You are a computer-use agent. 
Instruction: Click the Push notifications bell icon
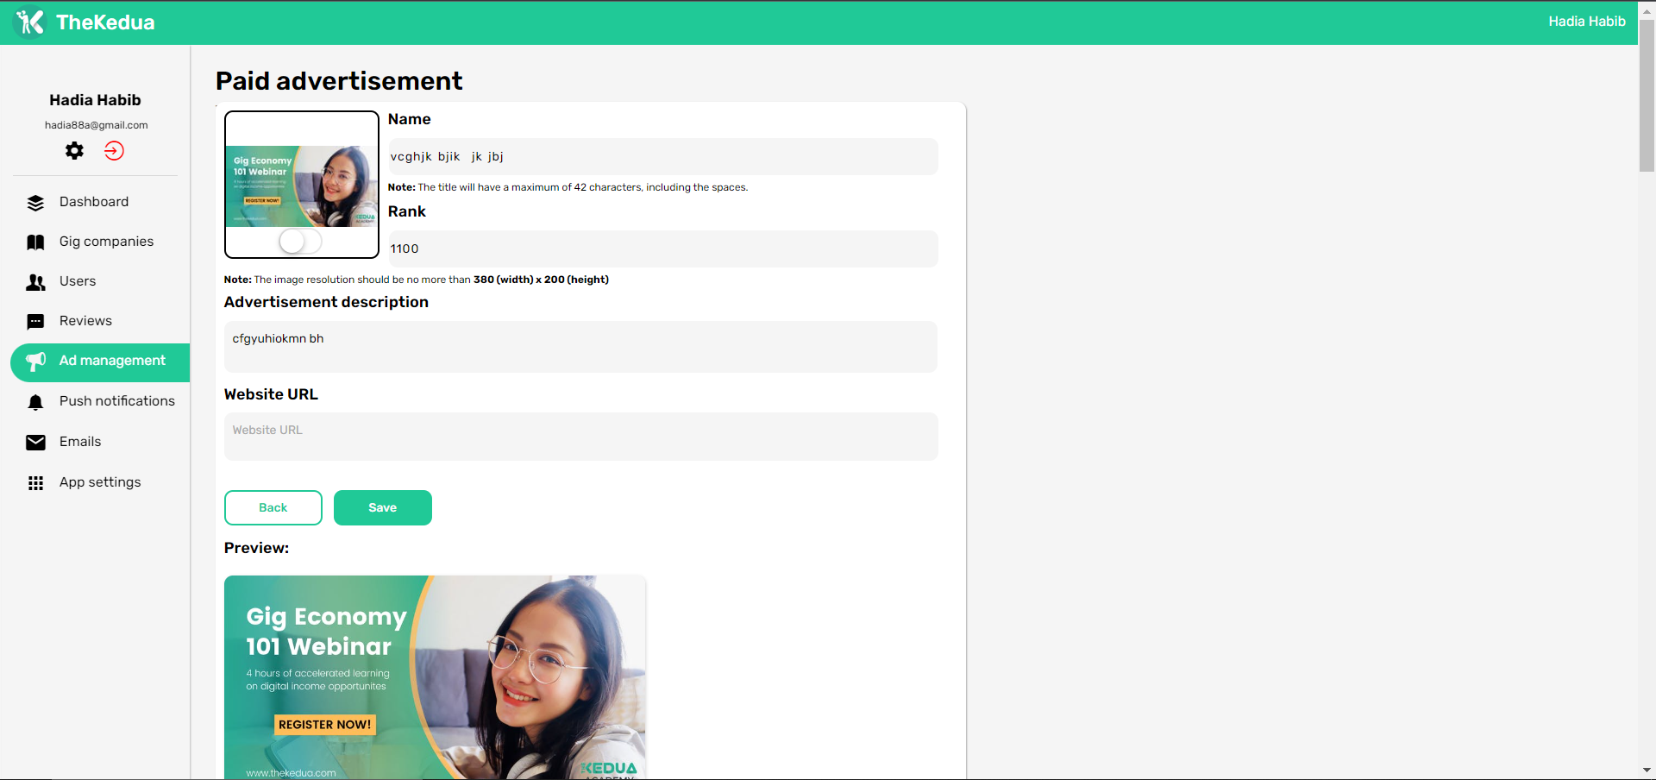[x=35, y=402]
